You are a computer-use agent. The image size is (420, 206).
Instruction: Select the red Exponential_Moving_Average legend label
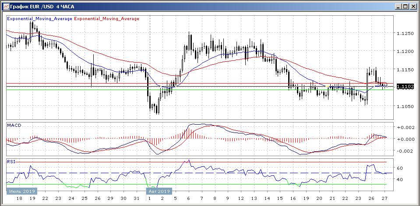107,19
